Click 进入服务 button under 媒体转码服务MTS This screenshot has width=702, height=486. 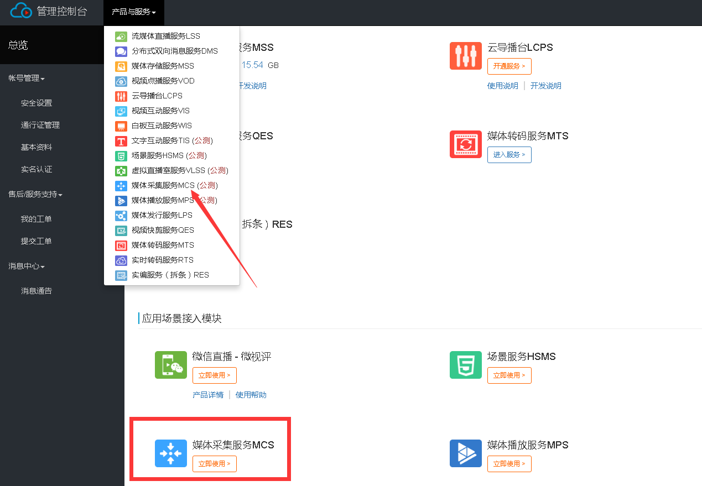click(509, 155)
